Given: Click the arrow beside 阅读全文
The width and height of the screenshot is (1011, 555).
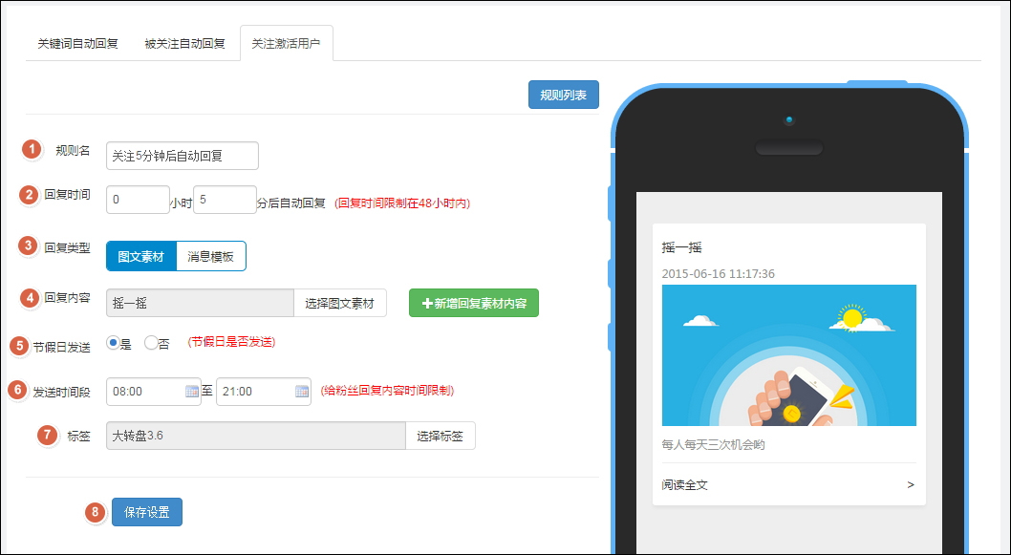Looking at the screenshot, I should pyautogui.click(x=910, y=485).
